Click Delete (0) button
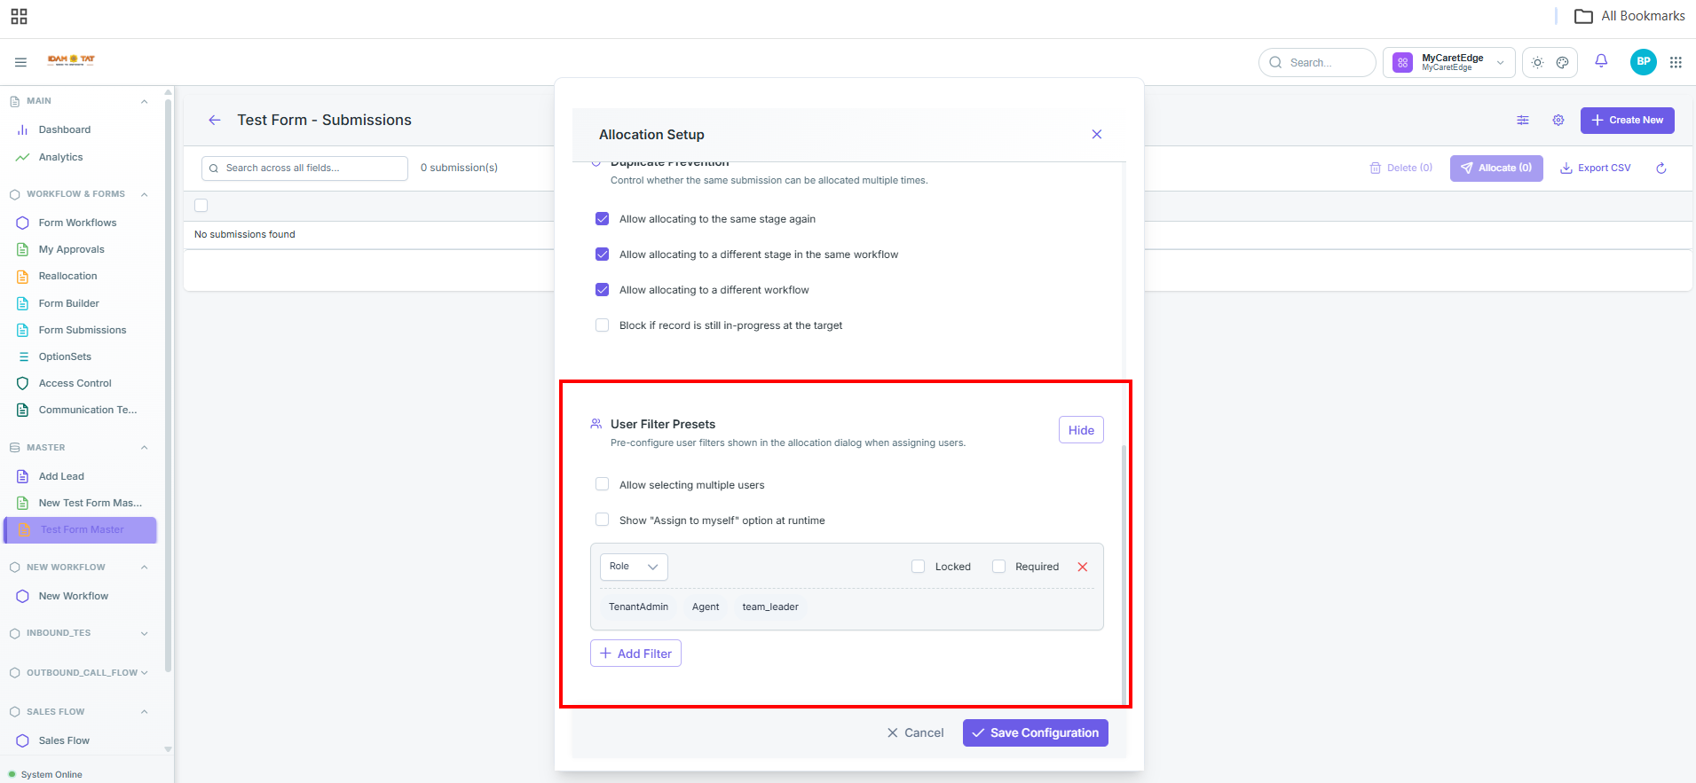The height and width of the screenshot is (783, 1696). [1401, 168]
